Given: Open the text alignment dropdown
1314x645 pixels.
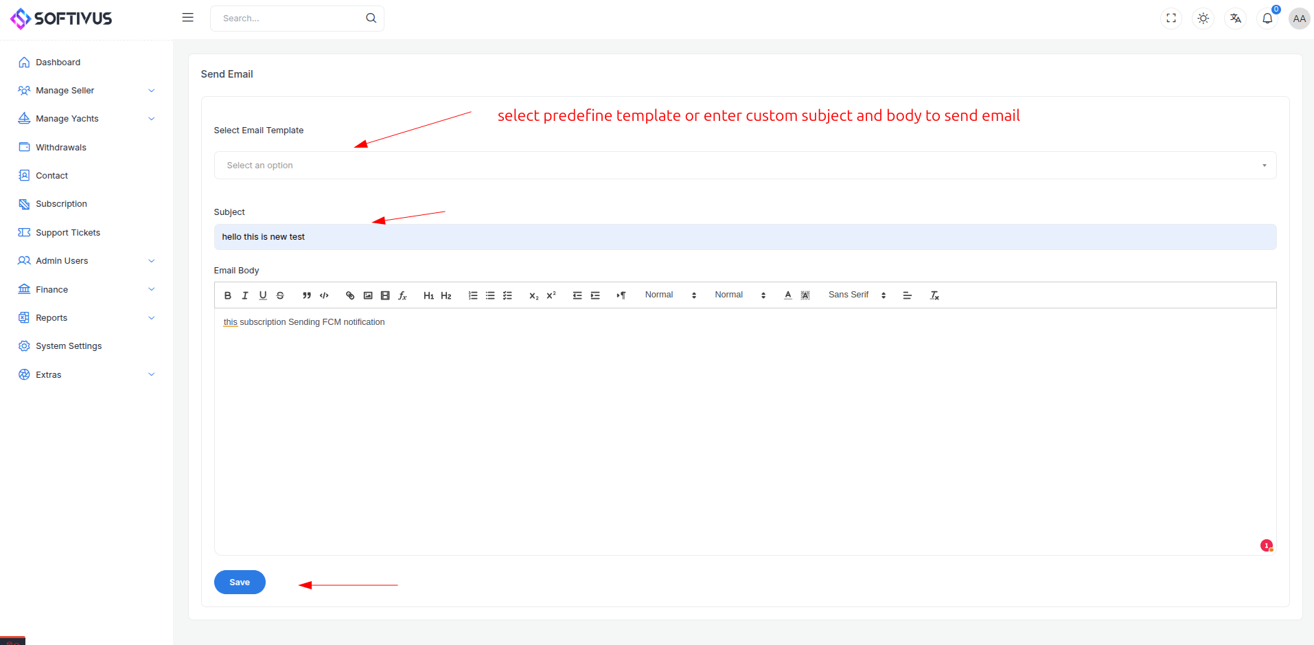Looking at the screenshot, I should [x=907, y=295].
